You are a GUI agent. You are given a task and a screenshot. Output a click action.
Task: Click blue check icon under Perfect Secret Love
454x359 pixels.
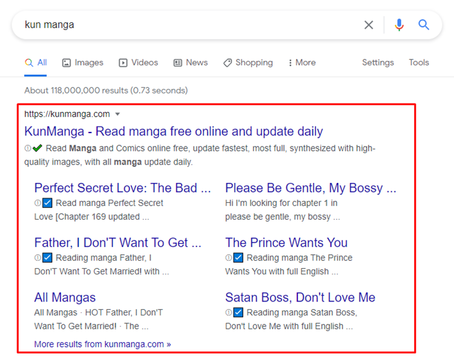[x=47, y=203]
